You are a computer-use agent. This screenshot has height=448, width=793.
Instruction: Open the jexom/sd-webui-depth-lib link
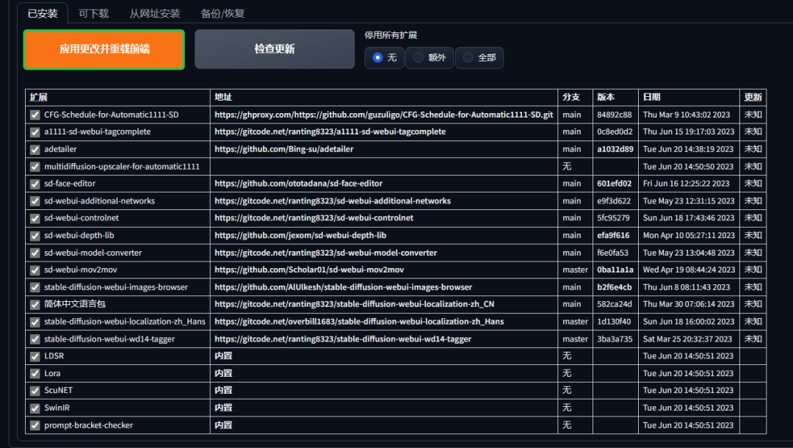point(300,235)
